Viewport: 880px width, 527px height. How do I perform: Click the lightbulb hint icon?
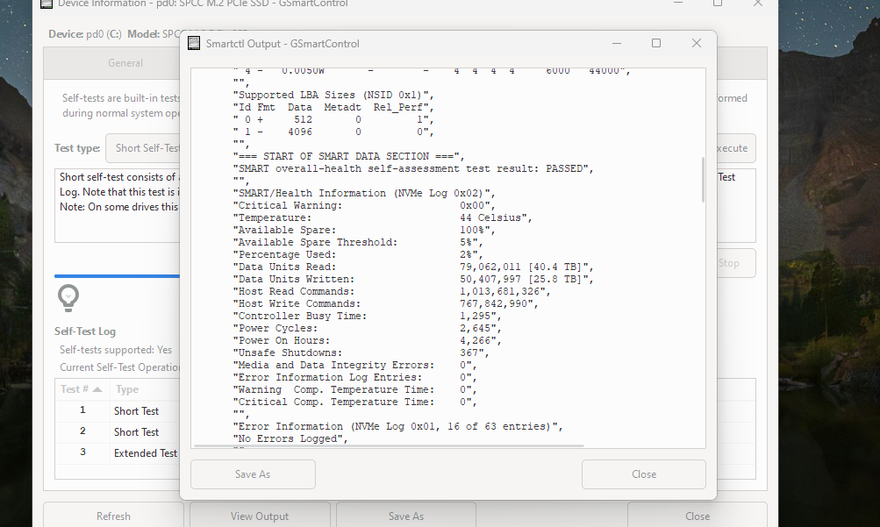click(68, 298)
